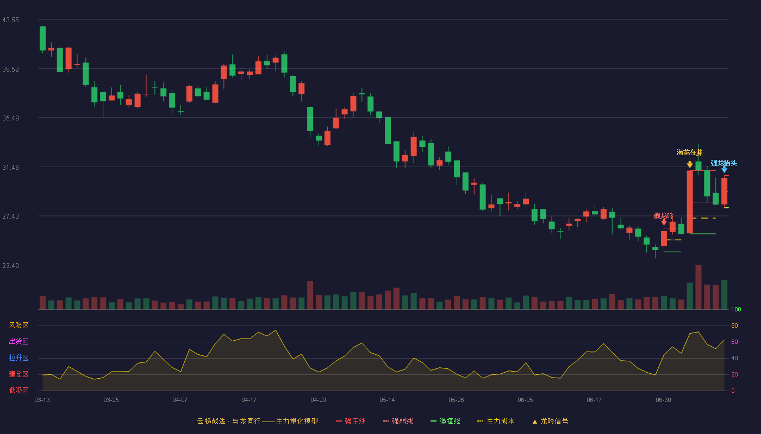Screen dimensions: 761x434
Task: Click the 06-05 date label
Action: tap(526, 400)
